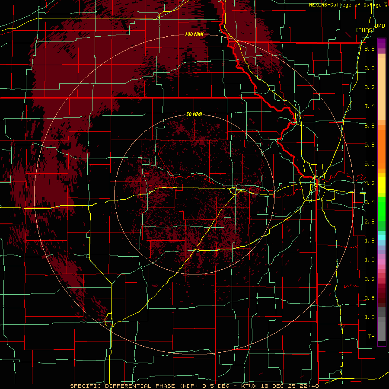389x389 pixels.
Task: Click the TH threshold label
Action: click(x=371, y=337)
